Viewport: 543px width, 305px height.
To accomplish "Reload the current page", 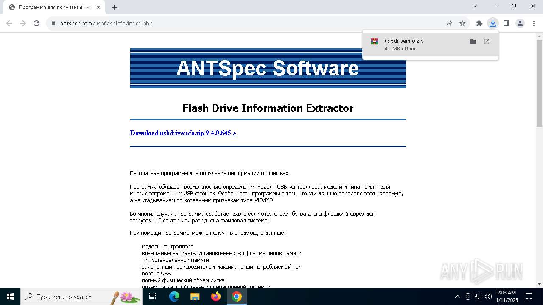I will click(x=36, y=23).
